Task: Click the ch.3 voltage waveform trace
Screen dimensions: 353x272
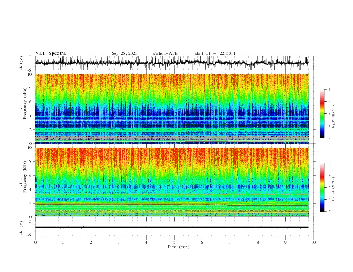Action: tap(172, 228)
